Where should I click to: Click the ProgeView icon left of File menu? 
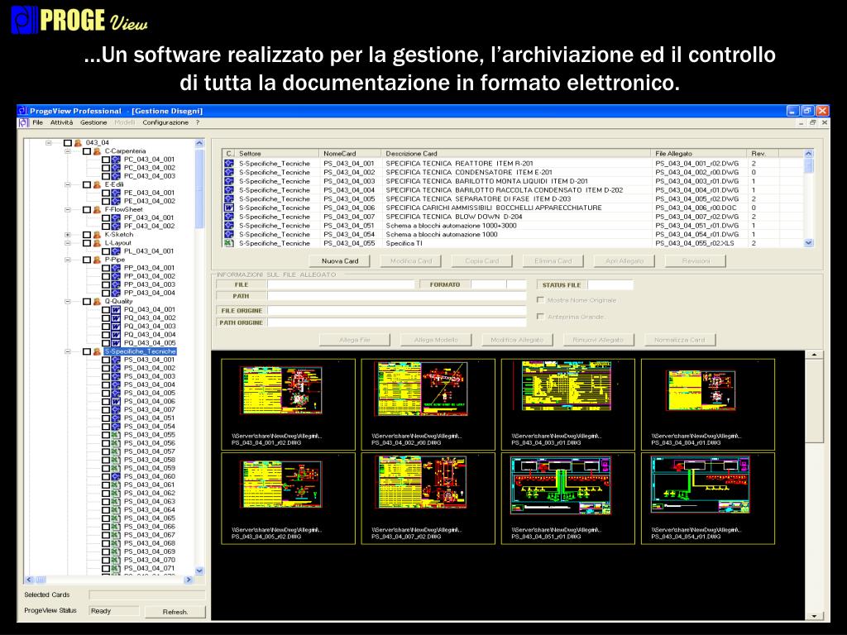click(23, 122)
